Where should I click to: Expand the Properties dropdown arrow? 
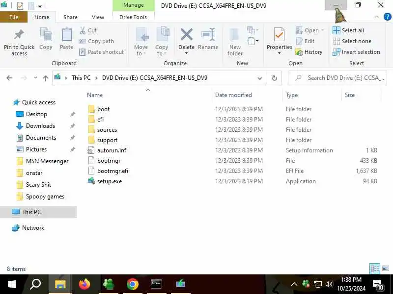tap(279, 53)
